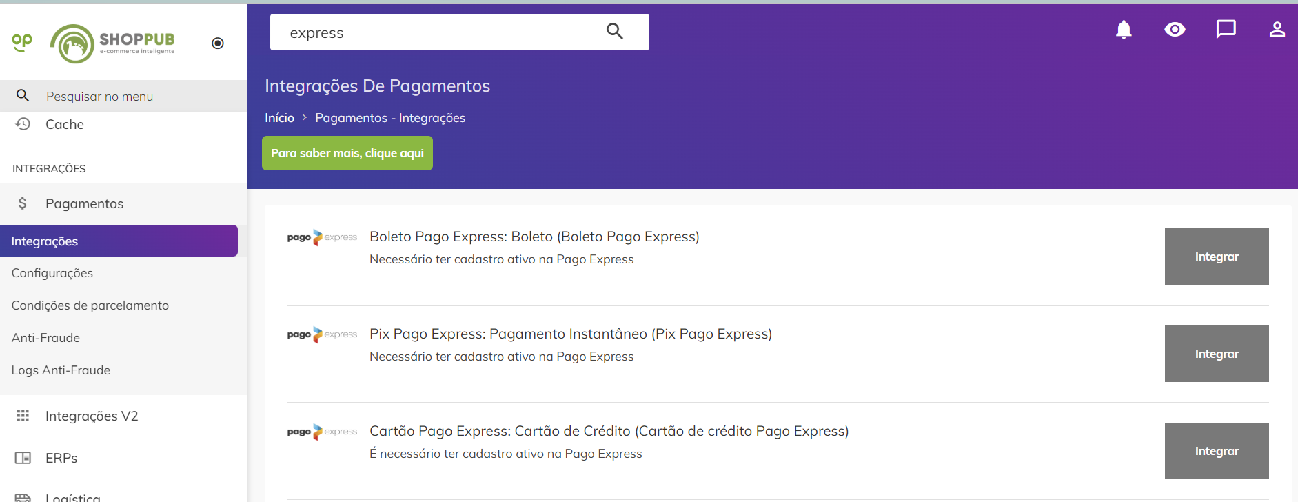Click Integrar for Pix Pago Express
This screenshot has height=502, width=1298.
pos(1217,354)
